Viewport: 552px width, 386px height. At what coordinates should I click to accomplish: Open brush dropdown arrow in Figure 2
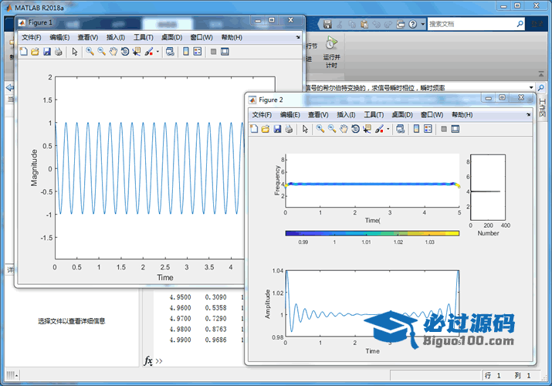tap(388, 129)
